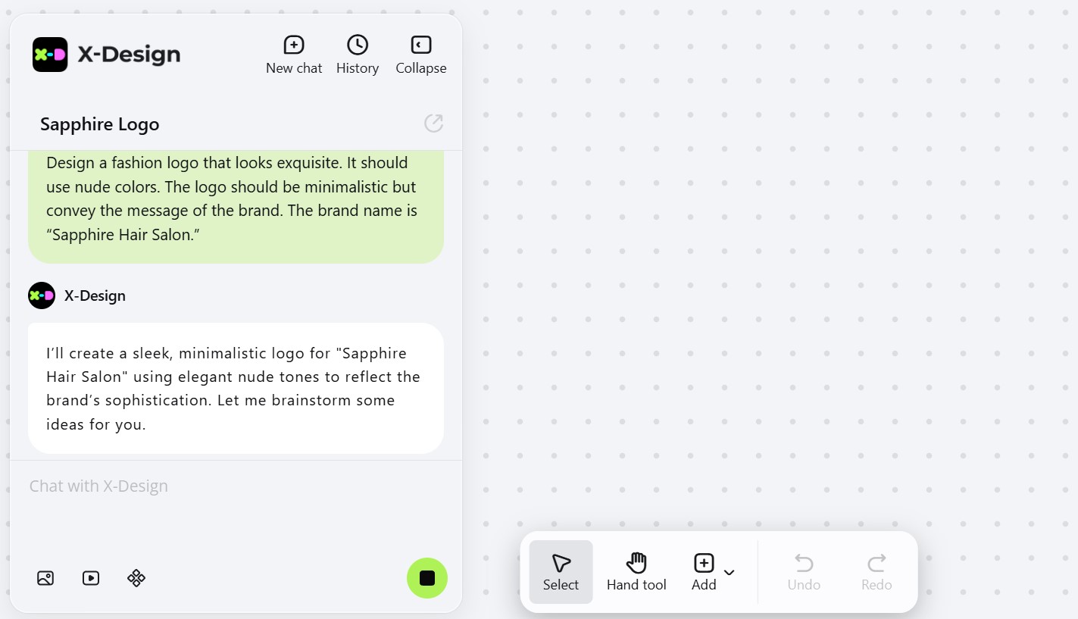The image size is (1078, 619).
Task: Start a New chat
Action: (x=294, y=55)
